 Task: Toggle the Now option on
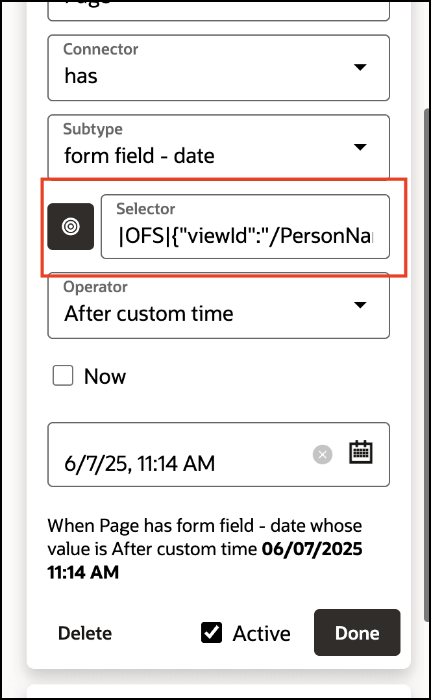(x=62, y=375)
